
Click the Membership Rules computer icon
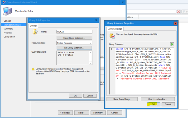click(x=8, y=11)
